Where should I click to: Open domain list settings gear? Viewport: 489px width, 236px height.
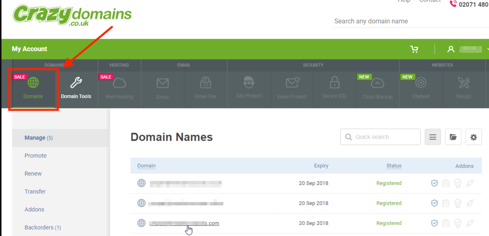[x=474, y=137]
